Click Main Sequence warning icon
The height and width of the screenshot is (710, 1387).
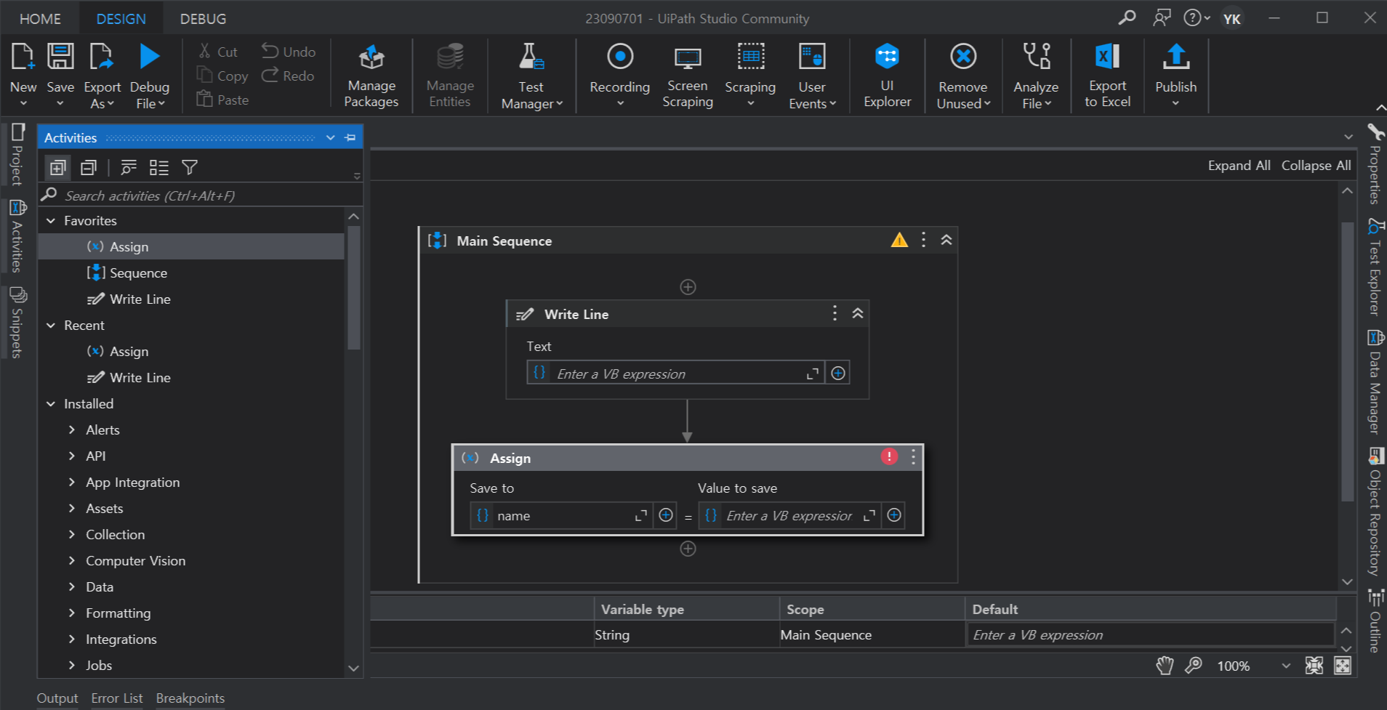899,240
